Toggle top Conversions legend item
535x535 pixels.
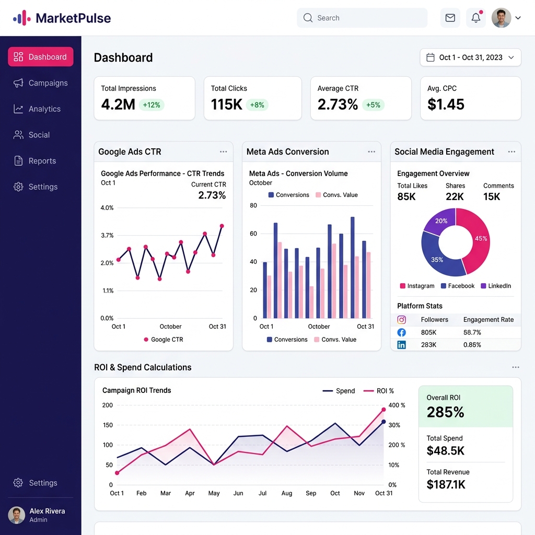click(x=288, y=195)
